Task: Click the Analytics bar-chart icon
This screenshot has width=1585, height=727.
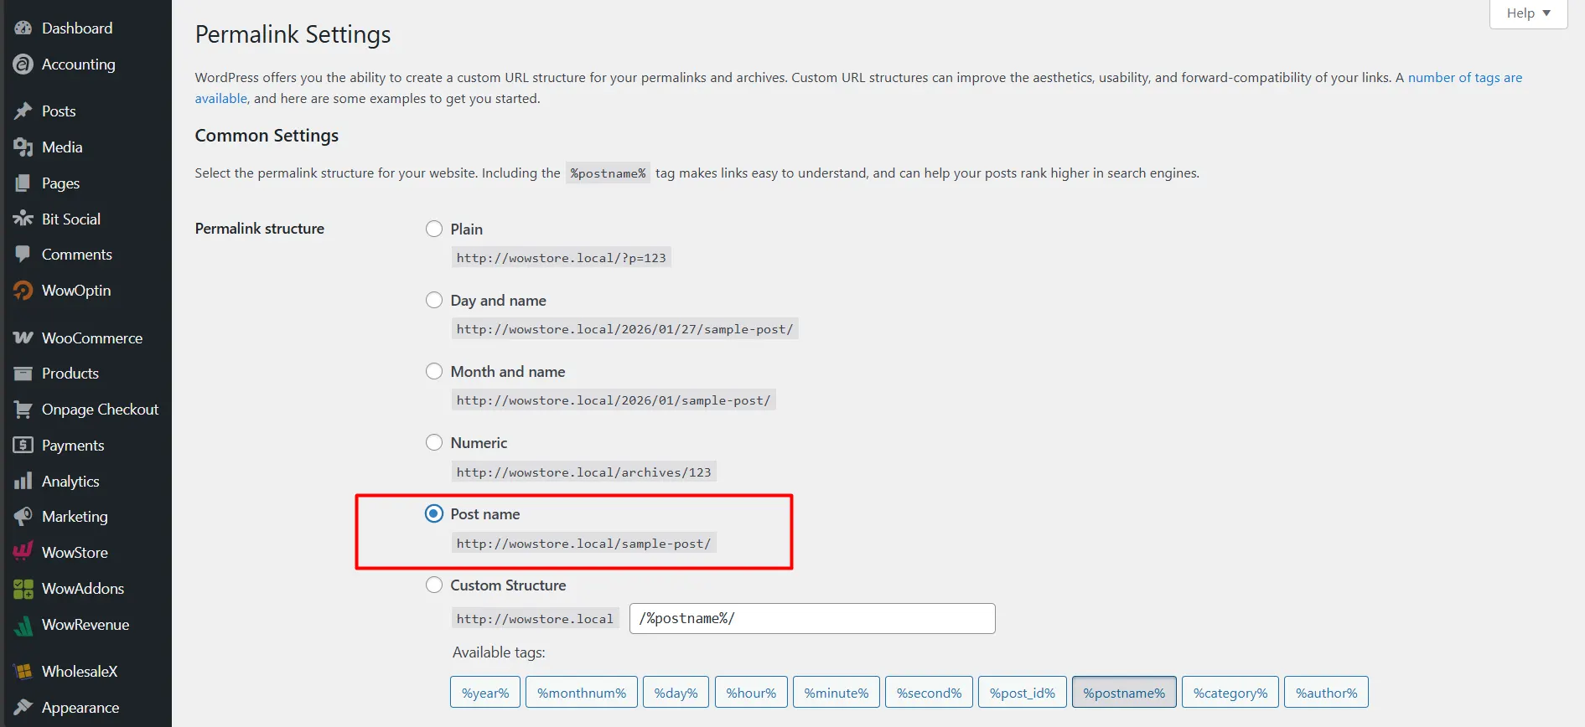Action: 23,481
